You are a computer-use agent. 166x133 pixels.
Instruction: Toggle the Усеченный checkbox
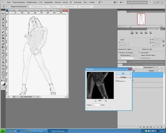[140, 52]
